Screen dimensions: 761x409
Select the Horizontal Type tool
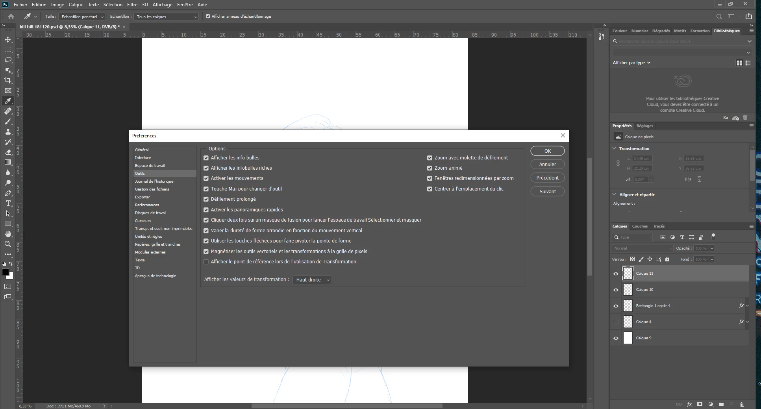pos(8,203)
